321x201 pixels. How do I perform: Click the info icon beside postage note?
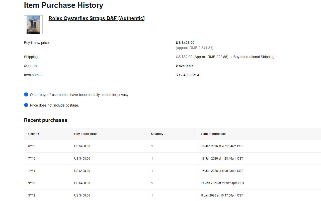[x=26, y=105]
